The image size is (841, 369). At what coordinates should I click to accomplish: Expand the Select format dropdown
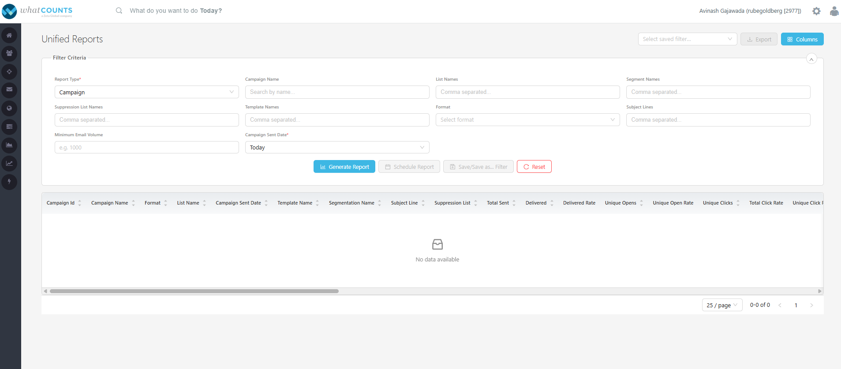tap(527, 120)
